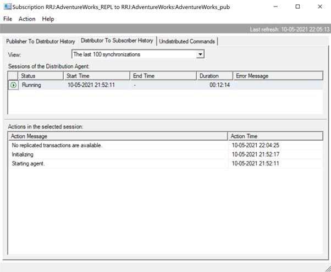Sort sessions by Start Time header
Image resolution: width=331 pixels, height=272 pixels.
97,76
